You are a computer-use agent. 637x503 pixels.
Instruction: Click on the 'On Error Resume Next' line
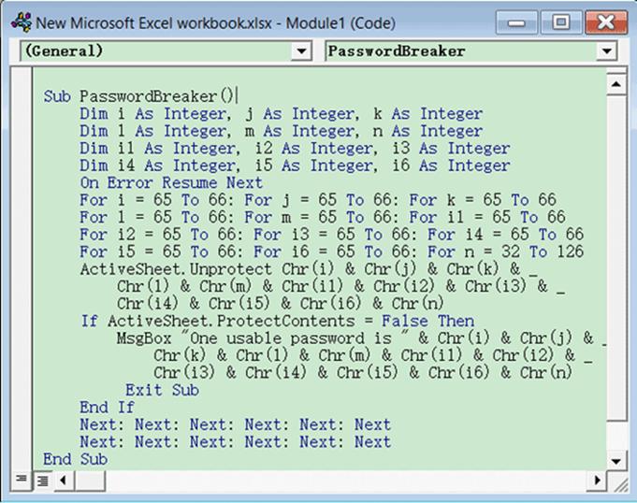[171, 182]
